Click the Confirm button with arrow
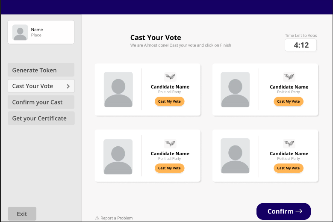The width and height of the screenshot is (333, 222). 283,211
